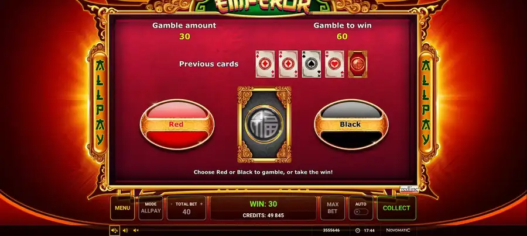The image size is (527, 236).
Task: Collect the current win
Action: coord(396,208)
